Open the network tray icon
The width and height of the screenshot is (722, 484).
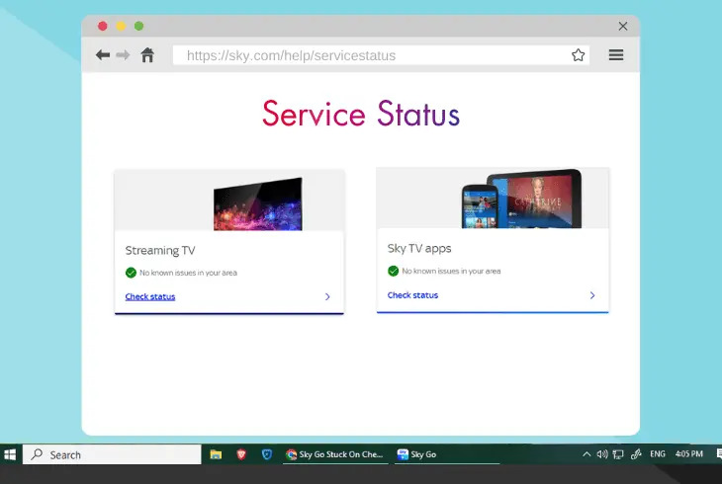618,454
